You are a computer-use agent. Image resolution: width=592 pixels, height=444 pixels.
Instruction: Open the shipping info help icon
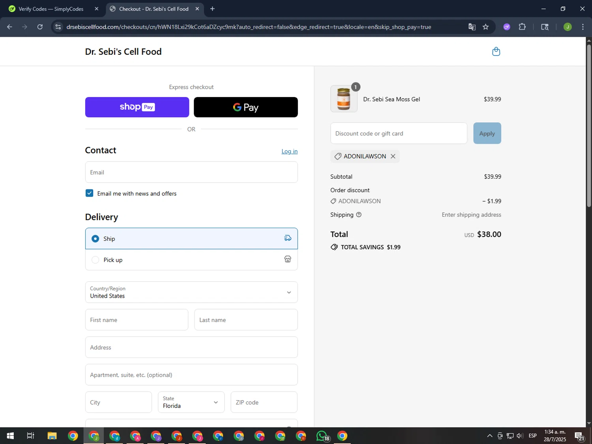[x=359, y=215]
